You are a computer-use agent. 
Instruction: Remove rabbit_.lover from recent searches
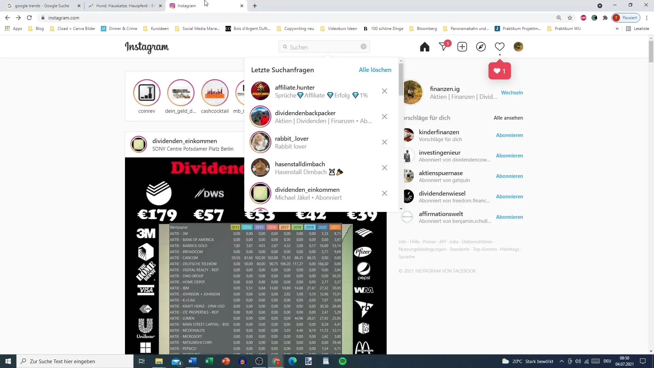coord(385,142)
